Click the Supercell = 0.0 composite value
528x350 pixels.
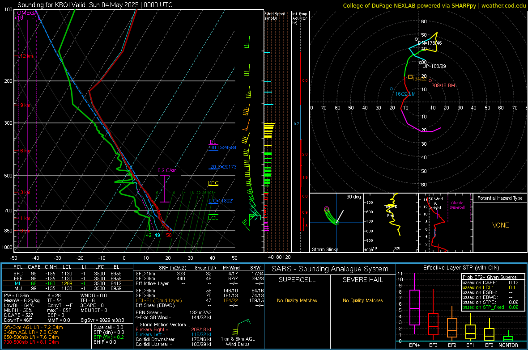tap(108, 327)
